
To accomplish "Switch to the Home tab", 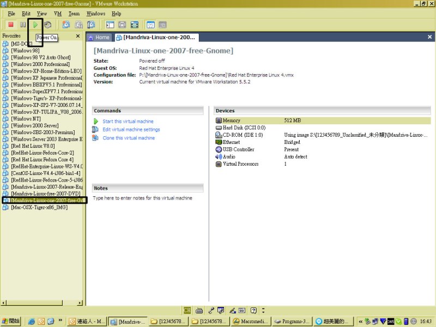I will tap(99, 37).
